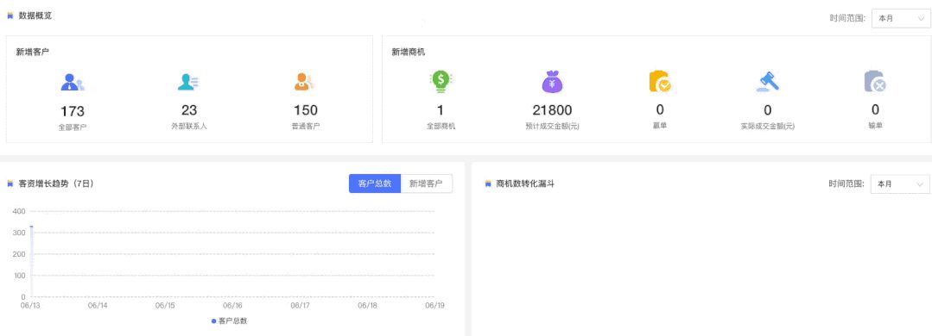Screen dimensions: 932x336
Task: Click the 21800 预计成交金额 value
Action: pyautogui.click(x=552, y=110)
